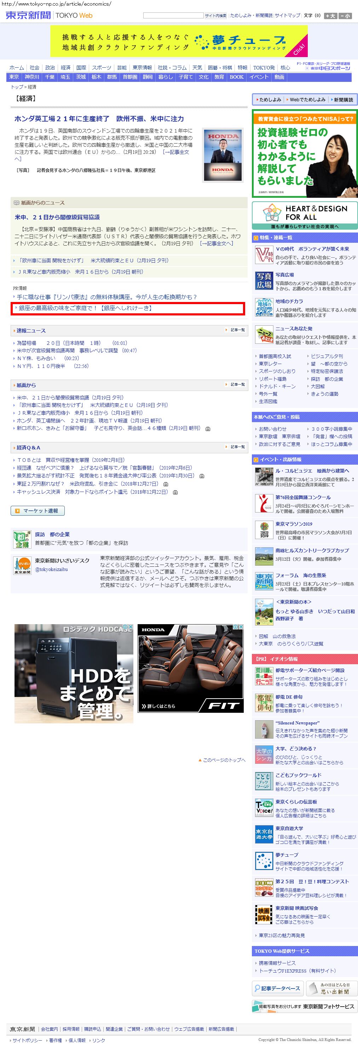Image resolution: width=358 pixels, height=1047 pixels.
Task: Click the 新聞購読 sidebar link
Action: pos(343,100)
